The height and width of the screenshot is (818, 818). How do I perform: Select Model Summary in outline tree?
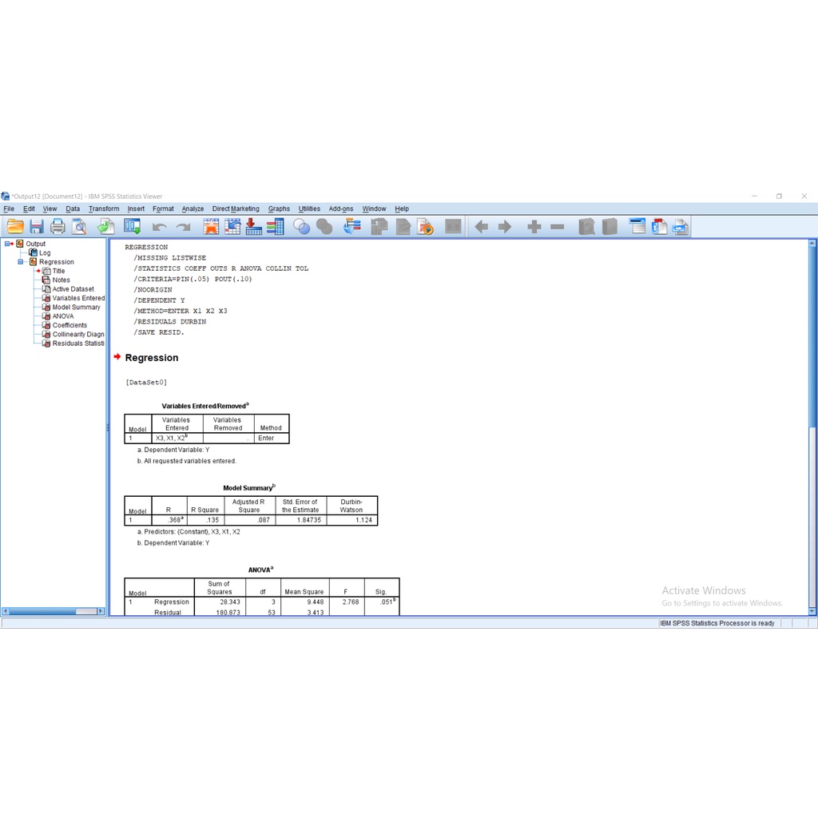pyautogui.click(x=76, y=308)
